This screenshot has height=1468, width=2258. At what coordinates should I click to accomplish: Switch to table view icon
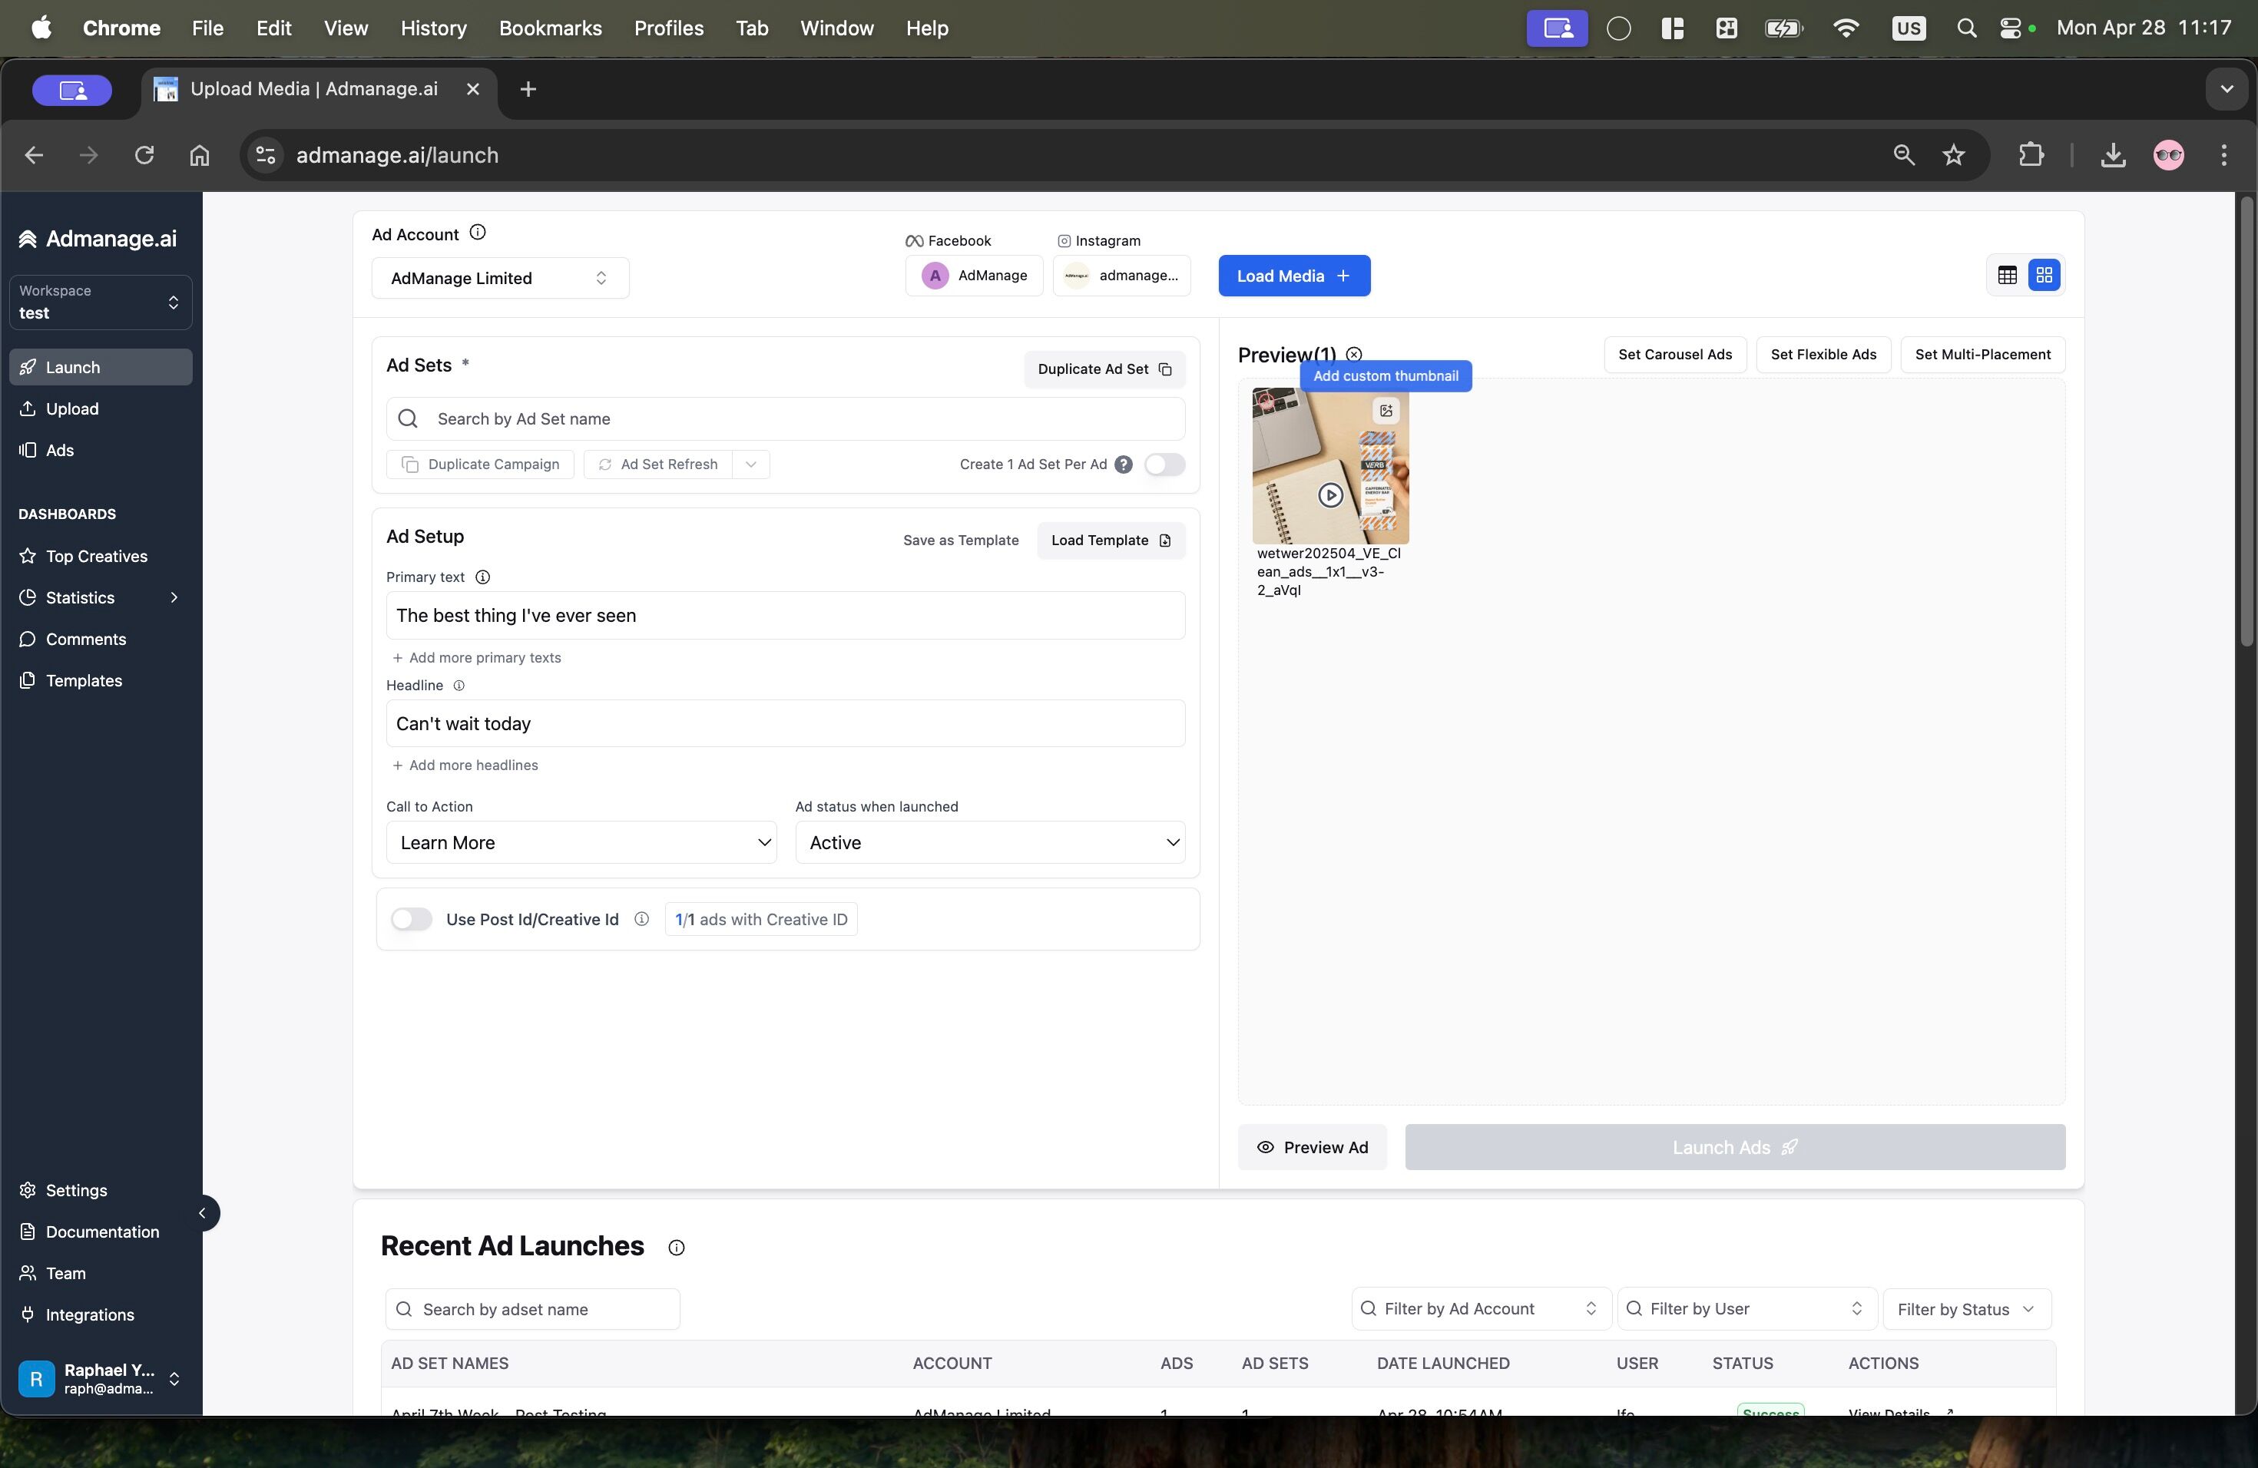pos(2007,276)
